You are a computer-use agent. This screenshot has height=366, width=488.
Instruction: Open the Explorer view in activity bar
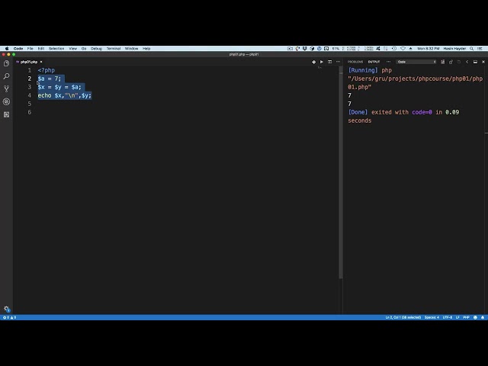tap(6, 63)
